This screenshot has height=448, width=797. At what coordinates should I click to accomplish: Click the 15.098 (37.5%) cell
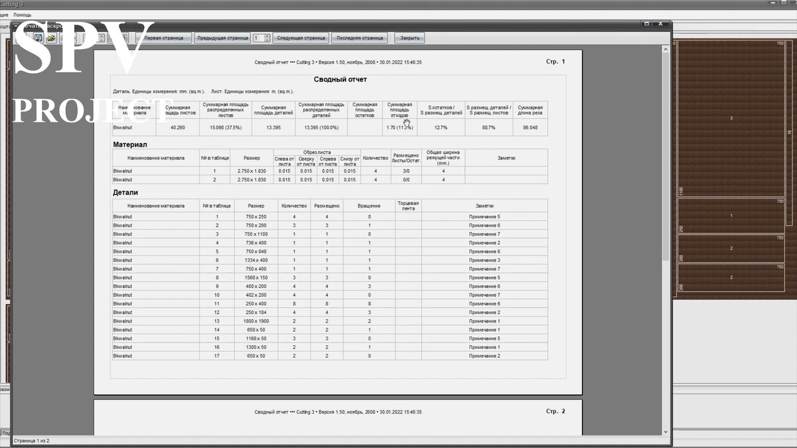[x=225, y=127]
